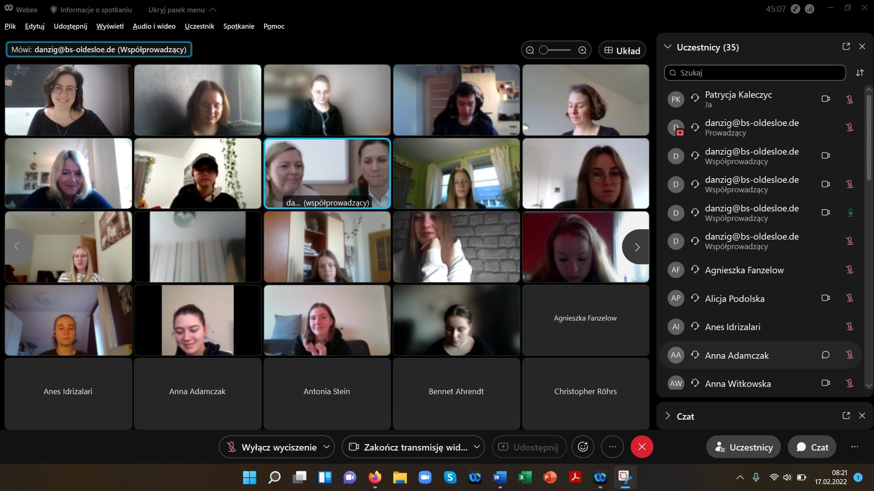Stop video with Zakończ transmisję wideo
The image size is (874, 491).
[408, 447]
